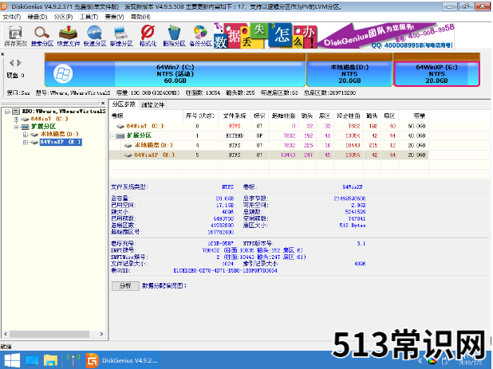Click the 起始柱面 column header
This screenshot has height=369, width=493.
point(283,116)
